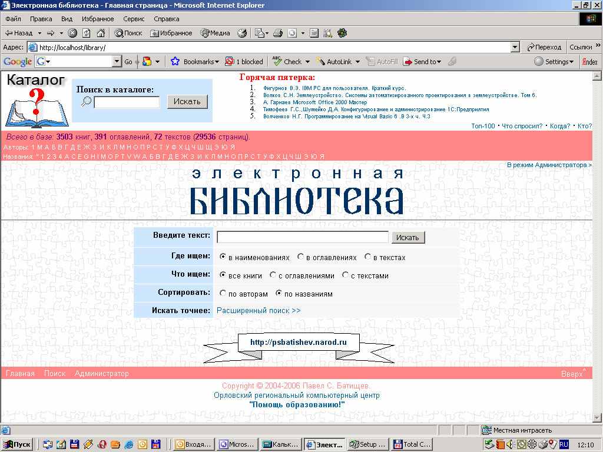This screenshot has width=603, height=452.
Task: Run the spell Check button
Action: 287,61
